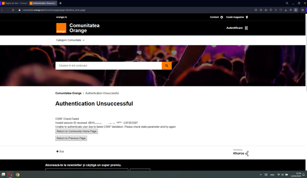Click the ENG language indicator in taskbar

[272, 175]
